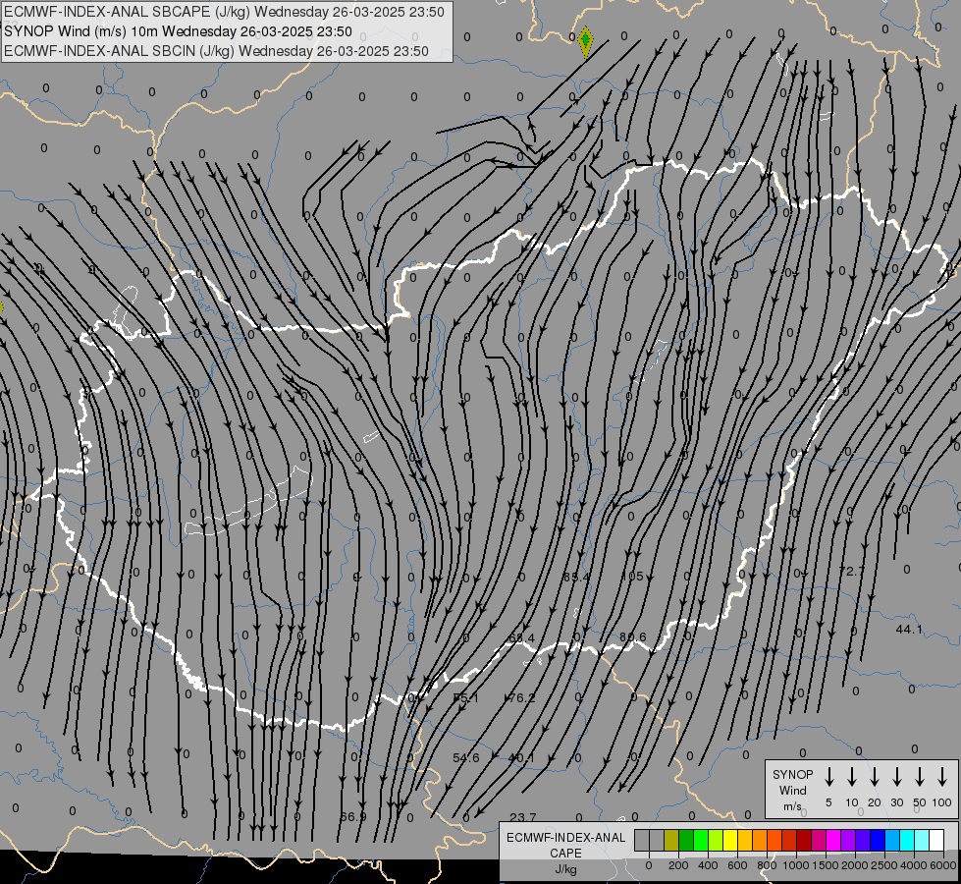Pick the dark red CAPE swatch after 1000
This screenshot has height=884, width=961.
804,840
